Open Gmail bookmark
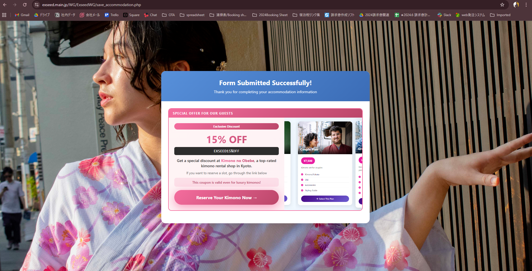Viewport: 532px width, 271px height. (x=22, y=15)
